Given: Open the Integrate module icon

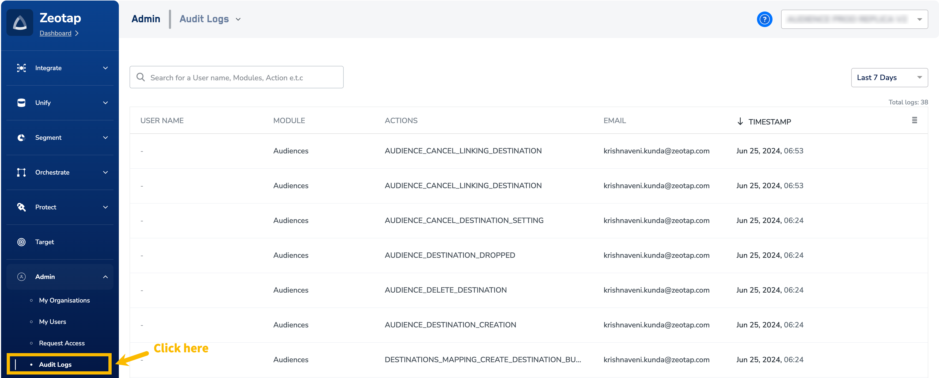Looking at the screenshot, I should tap(21, 68).
